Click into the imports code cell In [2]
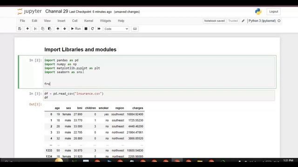Image resolution: width=298 pixels, height=167 pixels. point(159,72)
